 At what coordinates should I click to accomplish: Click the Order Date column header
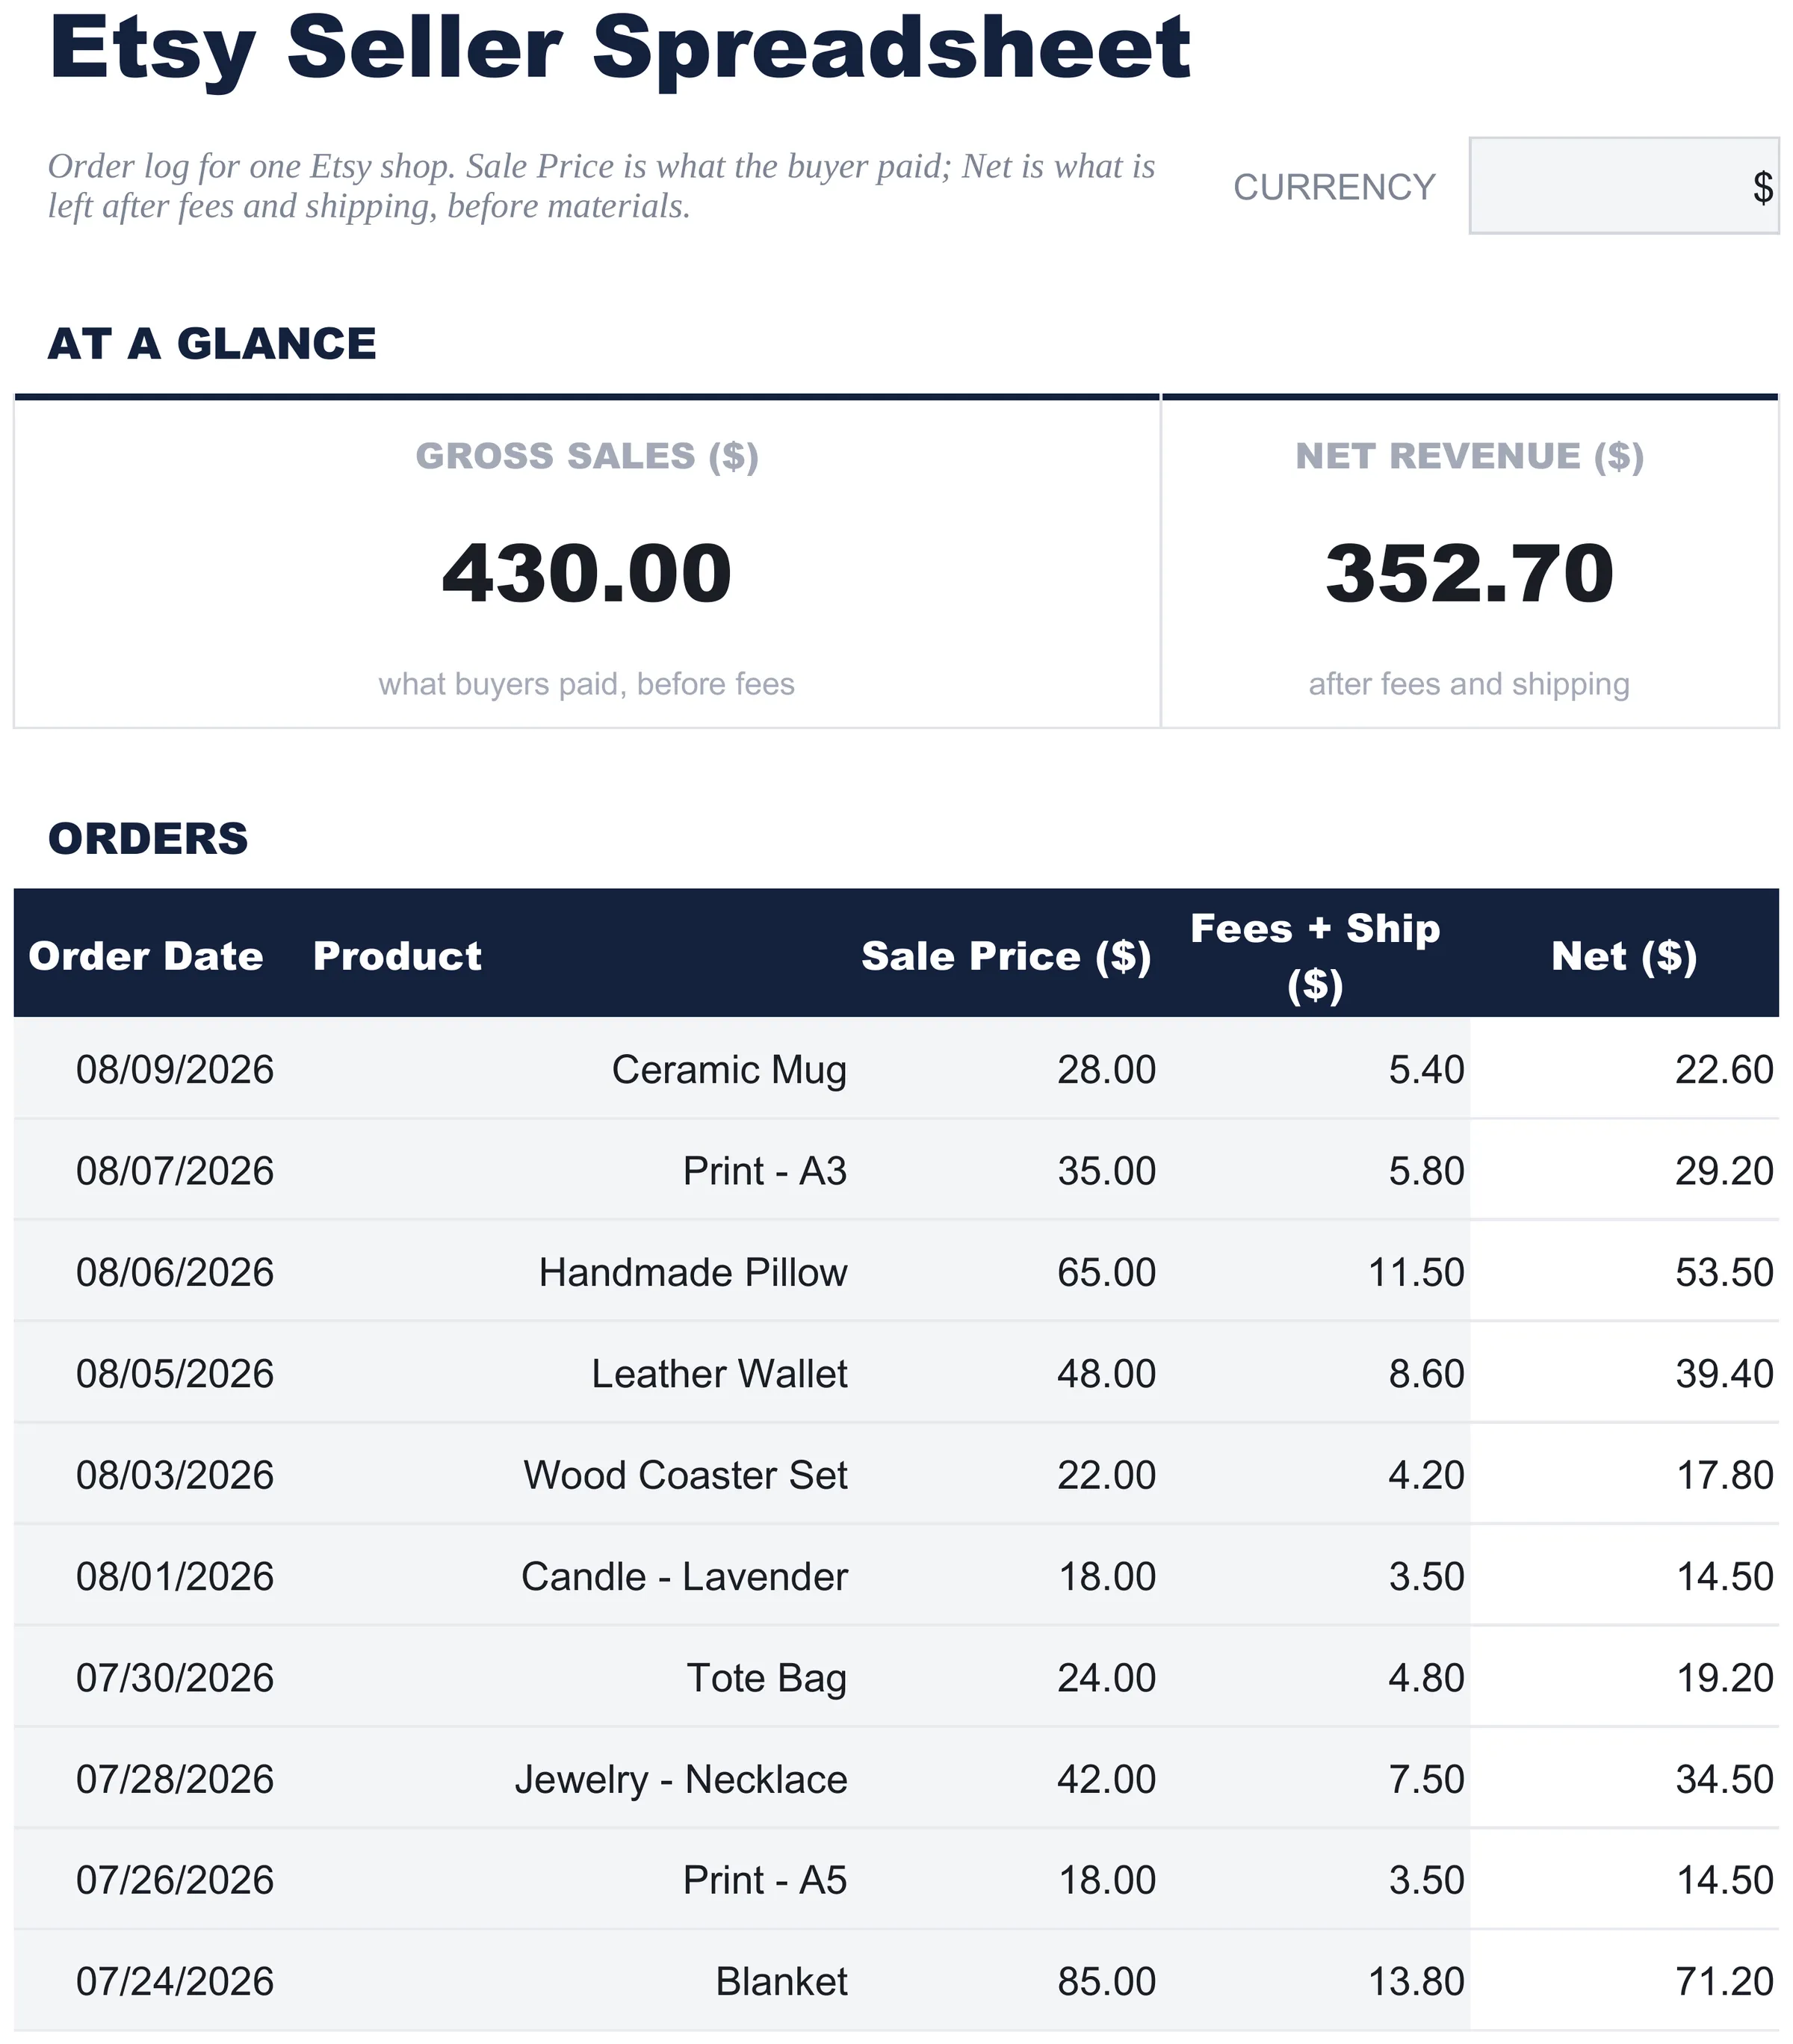coord(146,956)
